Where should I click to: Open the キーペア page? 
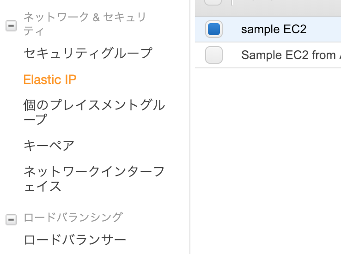(x=49, y=145)
